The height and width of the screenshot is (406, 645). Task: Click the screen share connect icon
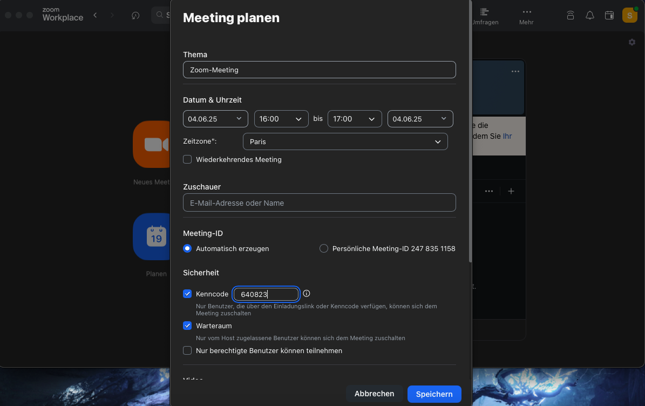571,15
